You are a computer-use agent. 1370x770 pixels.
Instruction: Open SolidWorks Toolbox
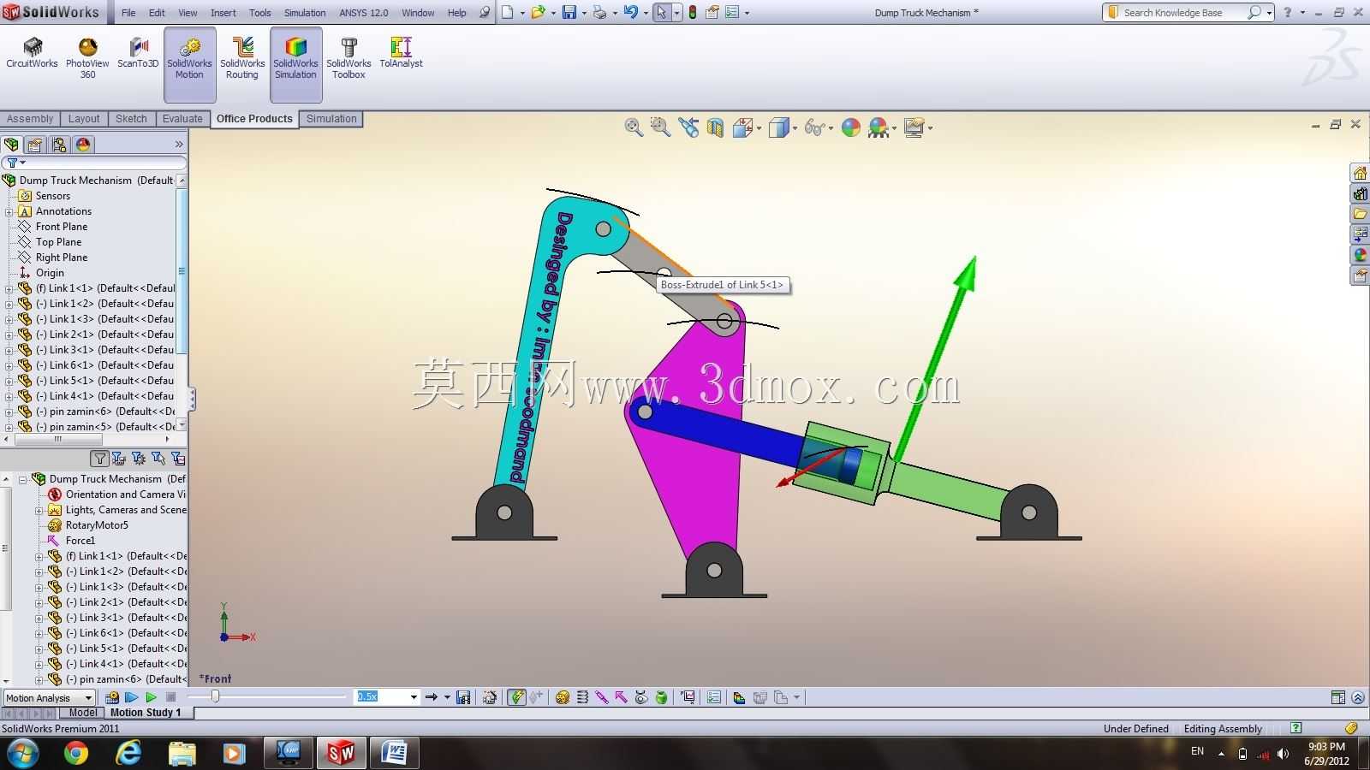click(348, 58)
